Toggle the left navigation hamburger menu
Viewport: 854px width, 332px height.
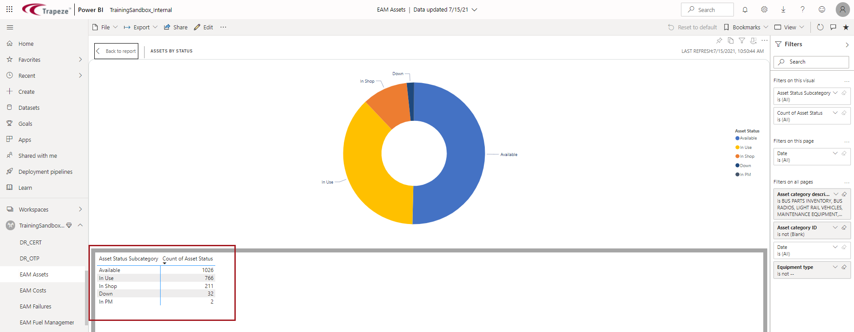tap(10, 27)
